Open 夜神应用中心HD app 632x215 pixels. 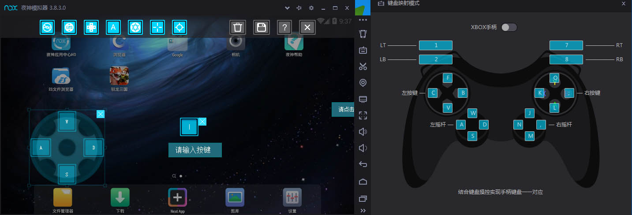(61, 44)
